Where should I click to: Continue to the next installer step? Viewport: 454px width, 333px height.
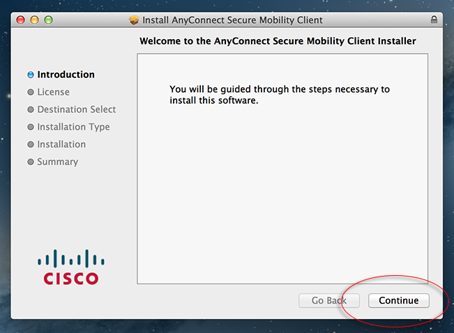(399, 300)
